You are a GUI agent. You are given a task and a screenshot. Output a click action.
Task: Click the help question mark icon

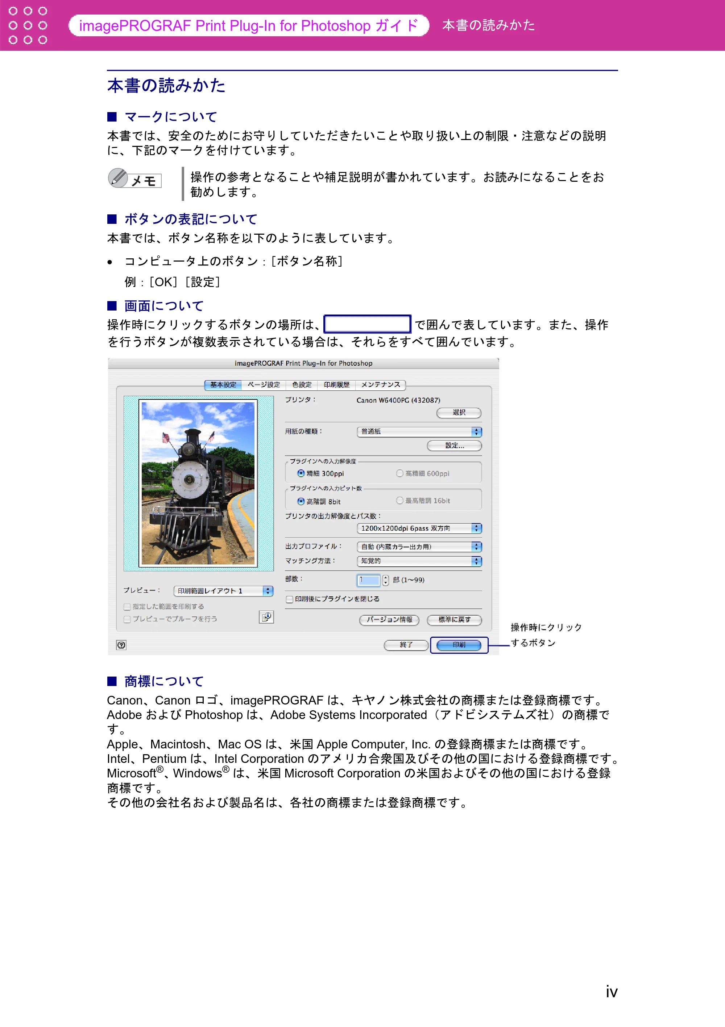pyautogui.click(x=121, y=645)
